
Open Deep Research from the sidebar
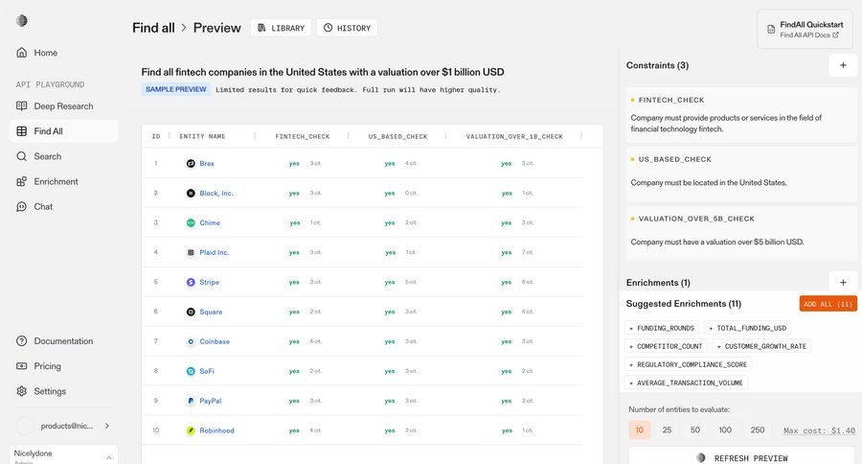(x=63, y=106)
